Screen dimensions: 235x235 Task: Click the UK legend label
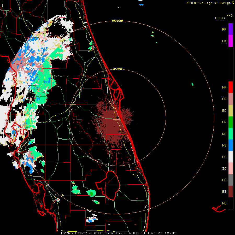pyautogui.click(x=224, y=41)
